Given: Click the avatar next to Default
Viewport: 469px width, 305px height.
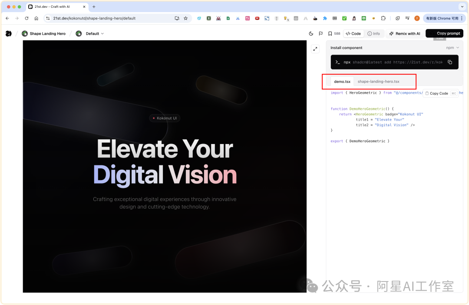Looking at the screenshot, I should click(x=79, y=33).
